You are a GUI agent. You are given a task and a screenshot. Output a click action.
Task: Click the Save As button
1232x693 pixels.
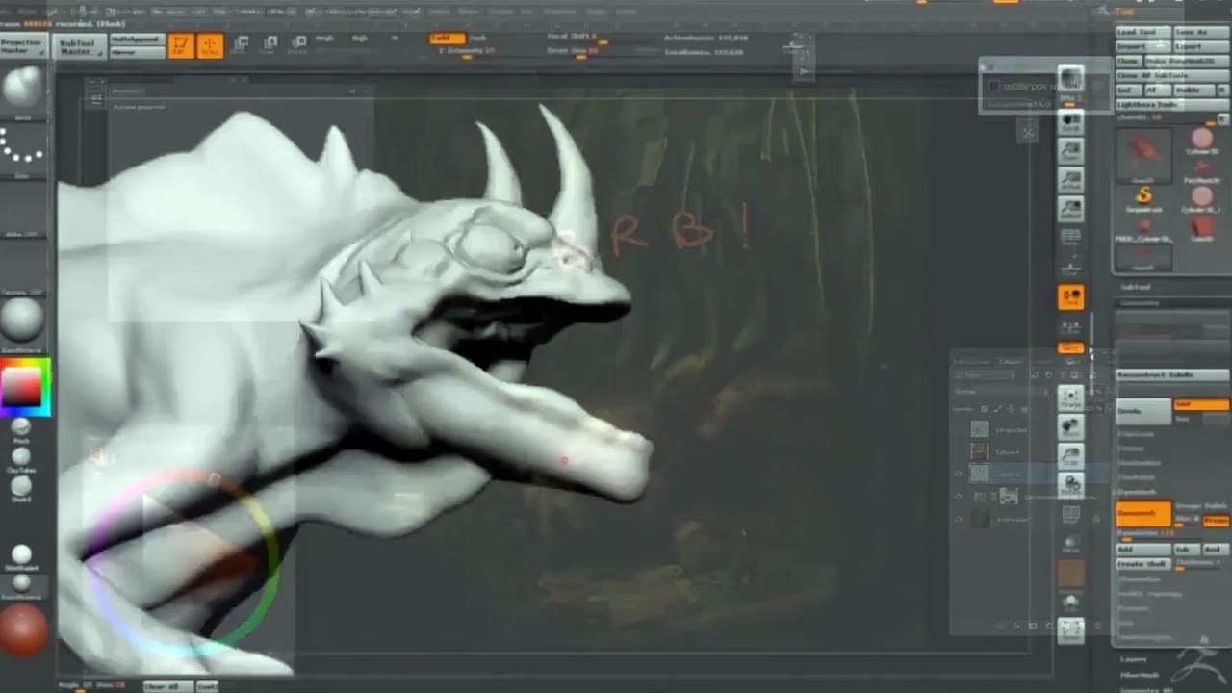[x=1201, y=32]
